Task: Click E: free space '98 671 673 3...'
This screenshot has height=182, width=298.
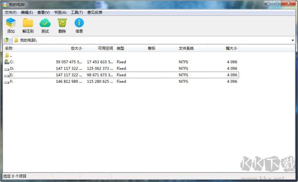Action: (x=100, y=75)
